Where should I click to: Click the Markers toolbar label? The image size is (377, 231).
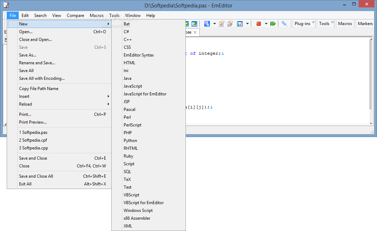pos(365,24)
